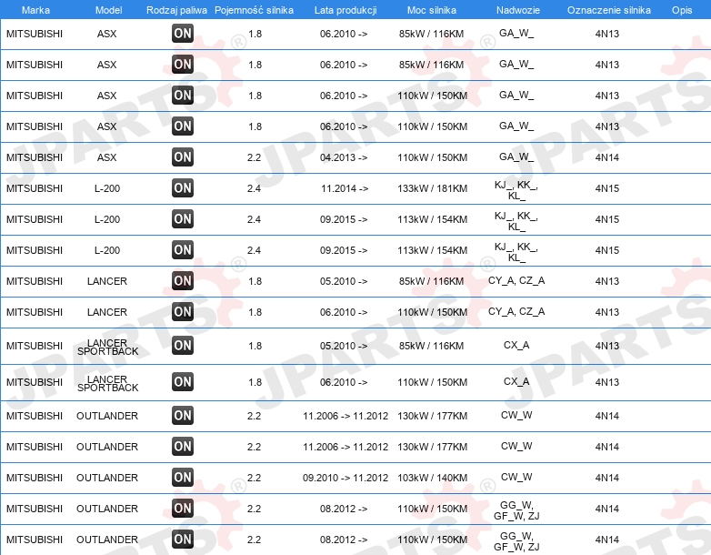Click the 2.4 capacity in the L-200 11.2014 row
Viewport: 711px width, 555px height.
coord(254,188)
